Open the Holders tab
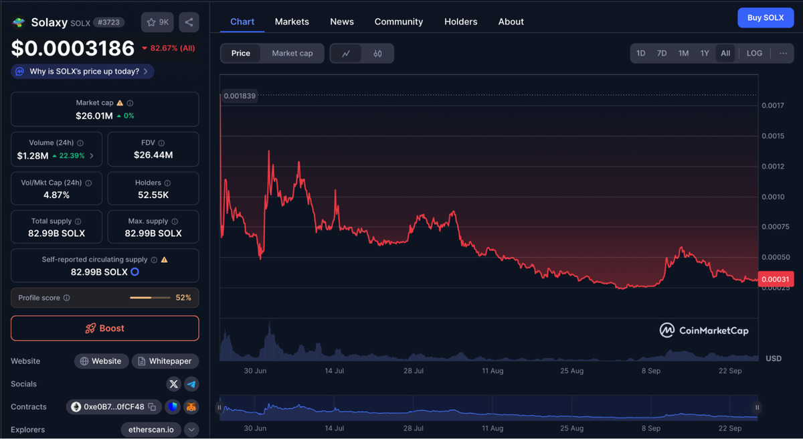 (x=461, y=21)
